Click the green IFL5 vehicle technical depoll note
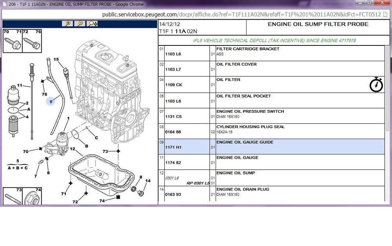This screenshot has height=246, width=392. (x=274, y=41)
